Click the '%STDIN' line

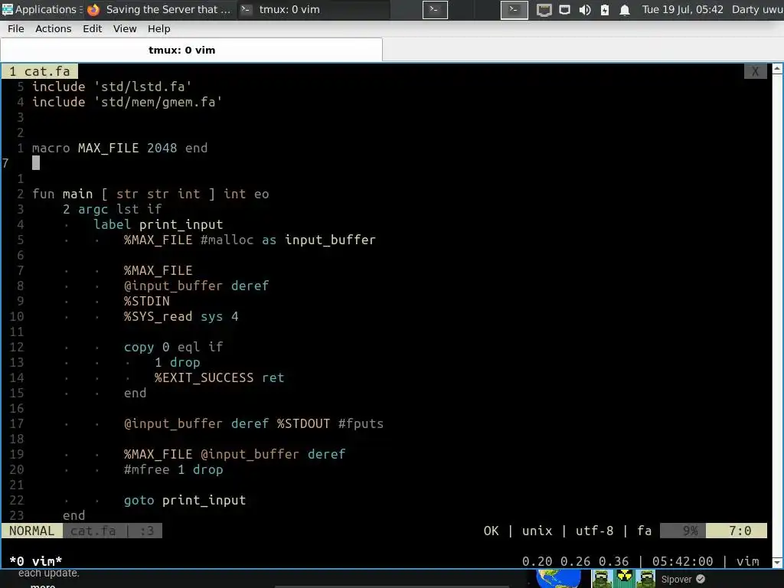[146, 301]
